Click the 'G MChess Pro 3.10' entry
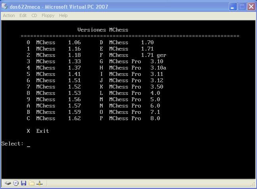257x189 pixels. click(131, 61)
